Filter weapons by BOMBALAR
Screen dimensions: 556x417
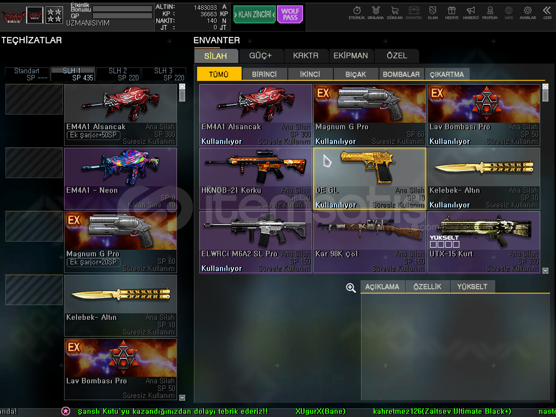click(401, 74)
